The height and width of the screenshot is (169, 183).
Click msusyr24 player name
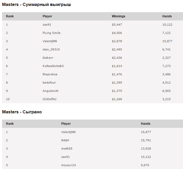point(68,165)
